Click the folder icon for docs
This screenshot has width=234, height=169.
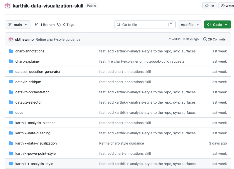click(11, 113)
